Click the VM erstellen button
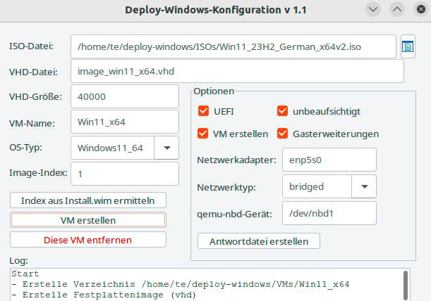 (x=88, y=220)
